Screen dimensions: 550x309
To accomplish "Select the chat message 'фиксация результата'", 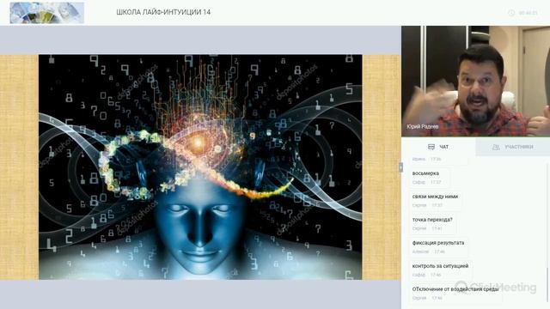I will [x=438, y=243].
